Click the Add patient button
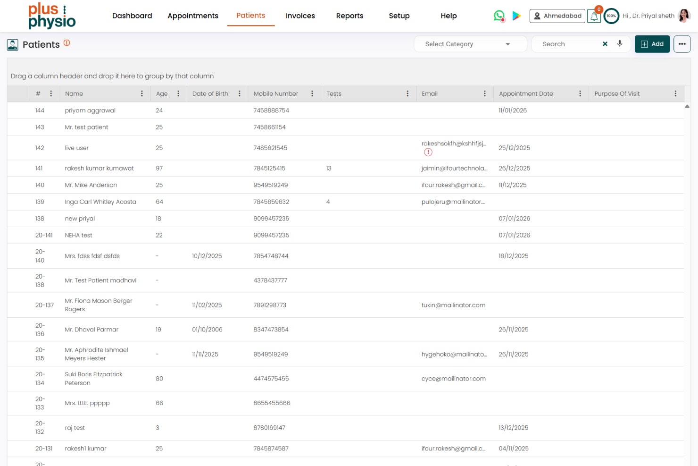Image resolution: width=698 pixels, height=466 pixels. point(652,43)
